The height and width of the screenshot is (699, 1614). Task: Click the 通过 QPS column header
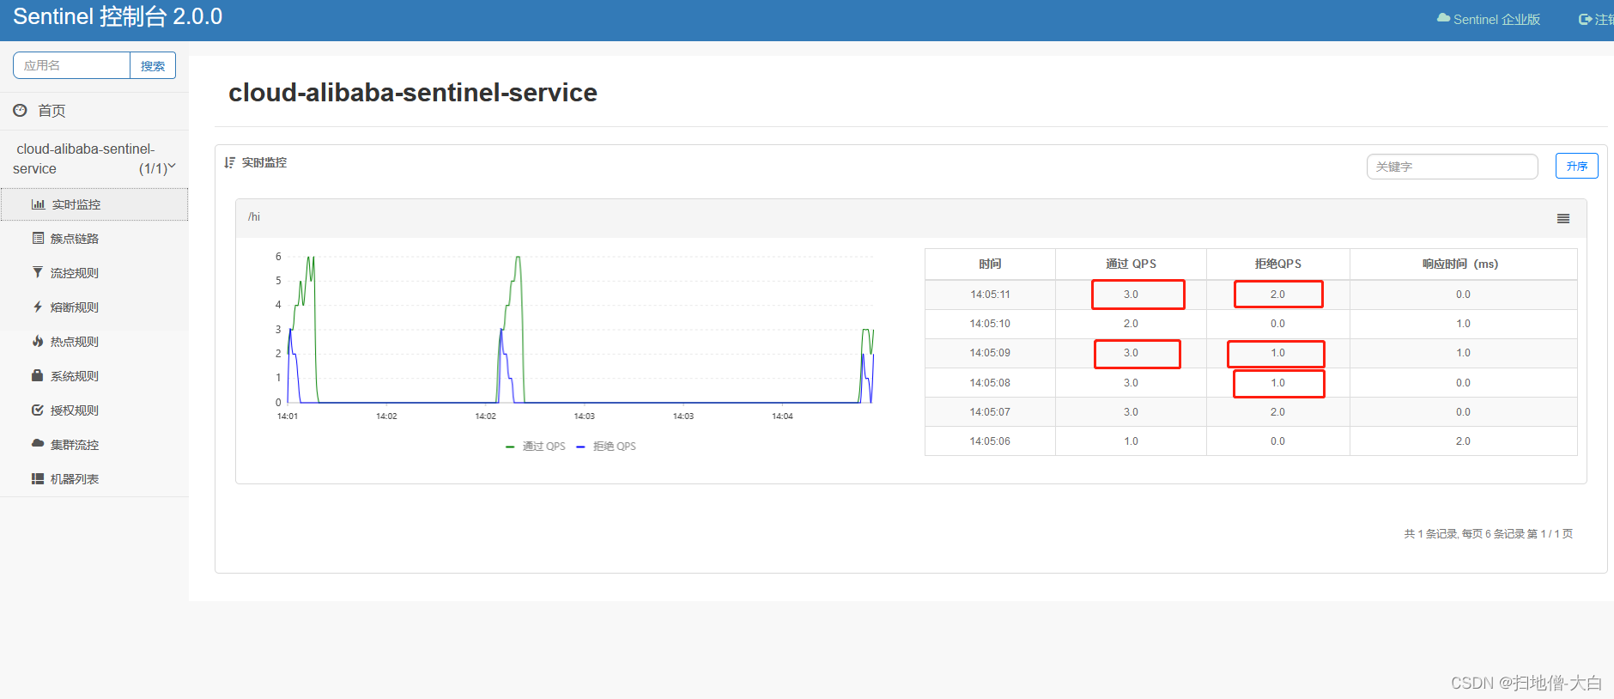click(x=1131, y=264)
